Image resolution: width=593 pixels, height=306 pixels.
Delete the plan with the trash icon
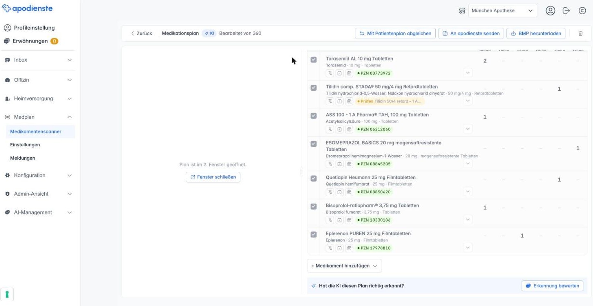tap(580, 33)
